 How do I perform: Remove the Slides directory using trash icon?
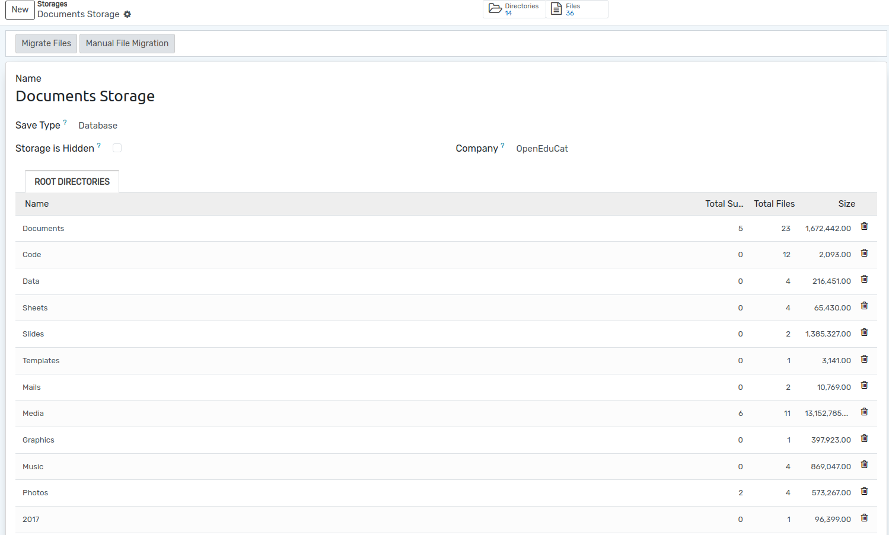coord(864,332)
